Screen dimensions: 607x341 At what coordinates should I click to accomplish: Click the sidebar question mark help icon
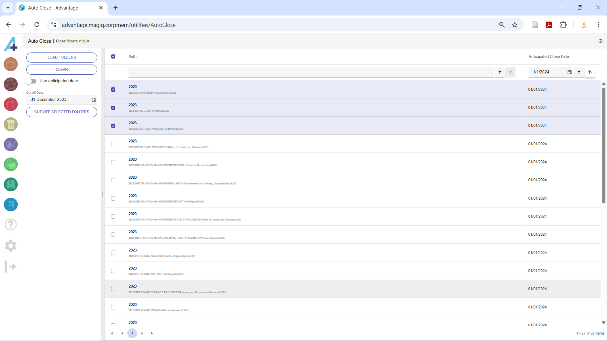[11, 225]
